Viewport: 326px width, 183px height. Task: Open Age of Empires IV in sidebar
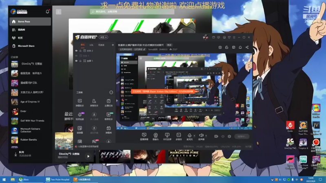pyautogui.click(x=30, y=102)
